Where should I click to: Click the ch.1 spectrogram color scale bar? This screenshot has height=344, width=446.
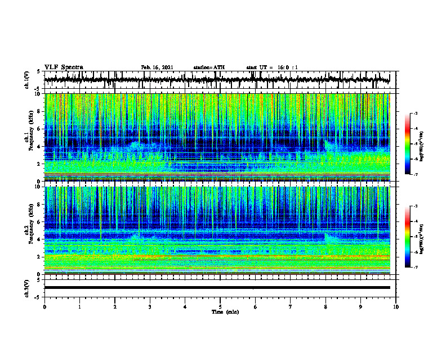tap(408, 144)
